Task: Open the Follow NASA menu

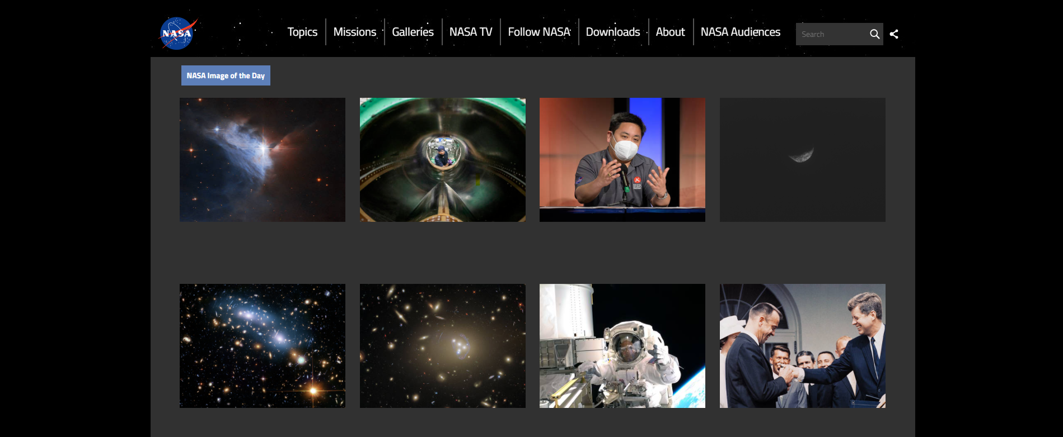Action: click(539, 32)
